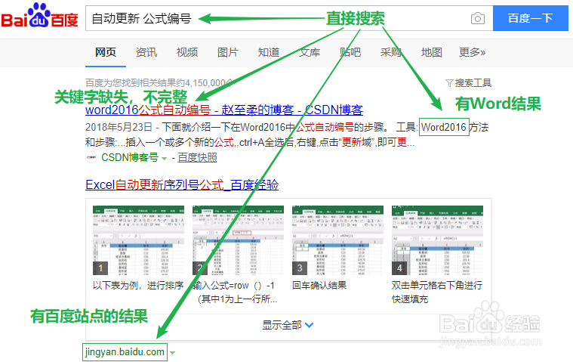Click the search filter funnel icon

pos(449,83)
